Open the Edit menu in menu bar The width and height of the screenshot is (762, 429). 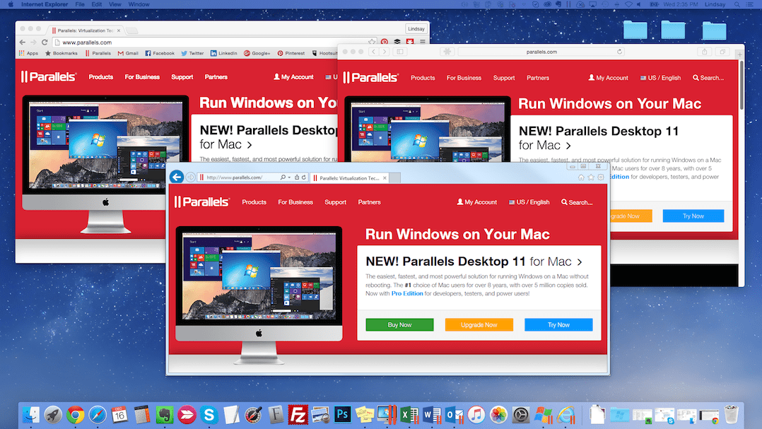[97, 4]
